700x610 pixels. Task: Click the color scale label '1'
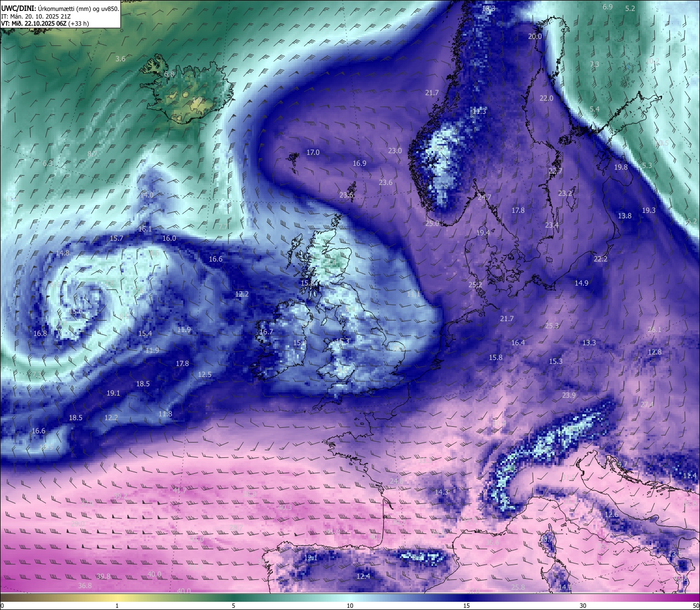117,606
